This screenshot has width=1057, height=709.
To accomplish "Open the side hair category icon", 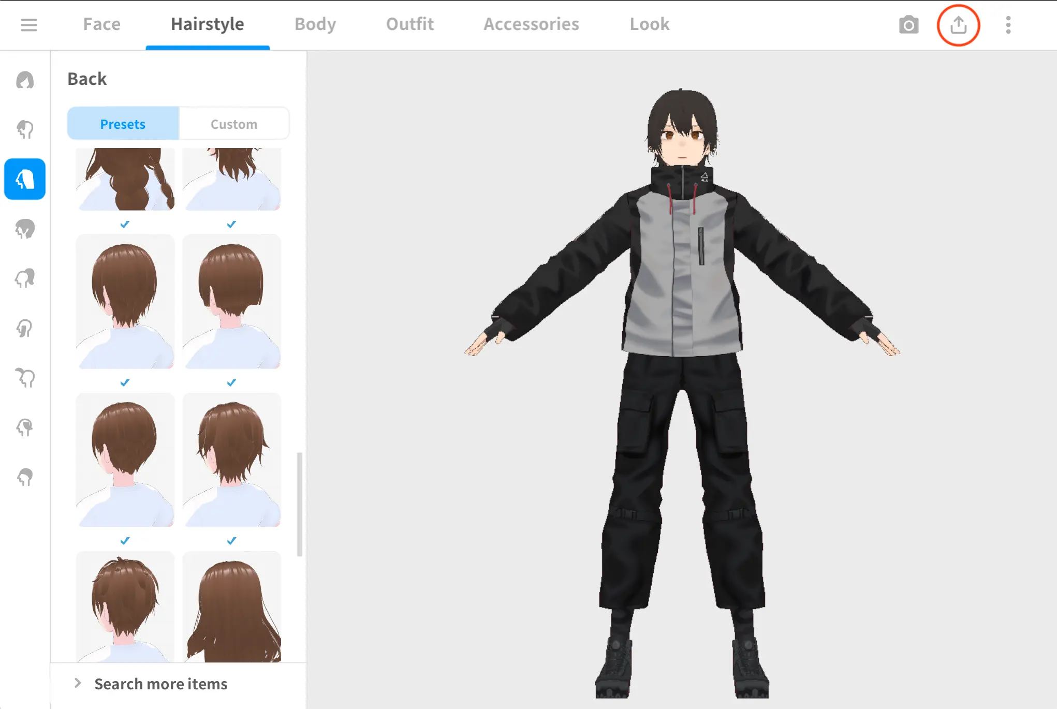I will [x=25, y=229].
